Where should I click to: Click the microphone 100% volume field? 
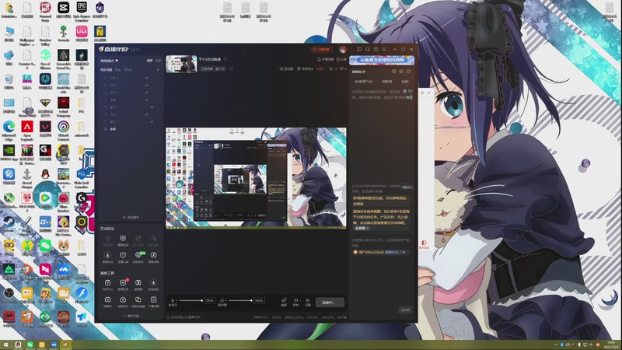click(x=209, y=300)
